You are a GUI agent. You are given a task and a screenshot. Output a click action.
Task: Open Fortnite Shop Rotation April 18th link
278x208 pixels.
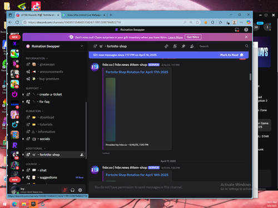[137, 175]
